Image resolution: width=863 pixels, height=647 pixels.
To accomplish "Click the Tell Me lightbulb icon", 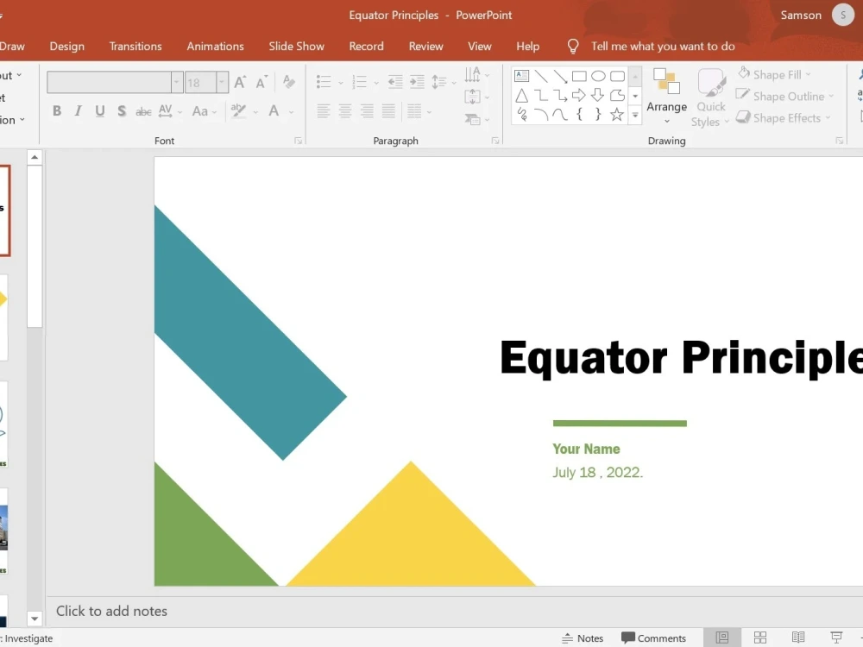I will pos(573,47).
